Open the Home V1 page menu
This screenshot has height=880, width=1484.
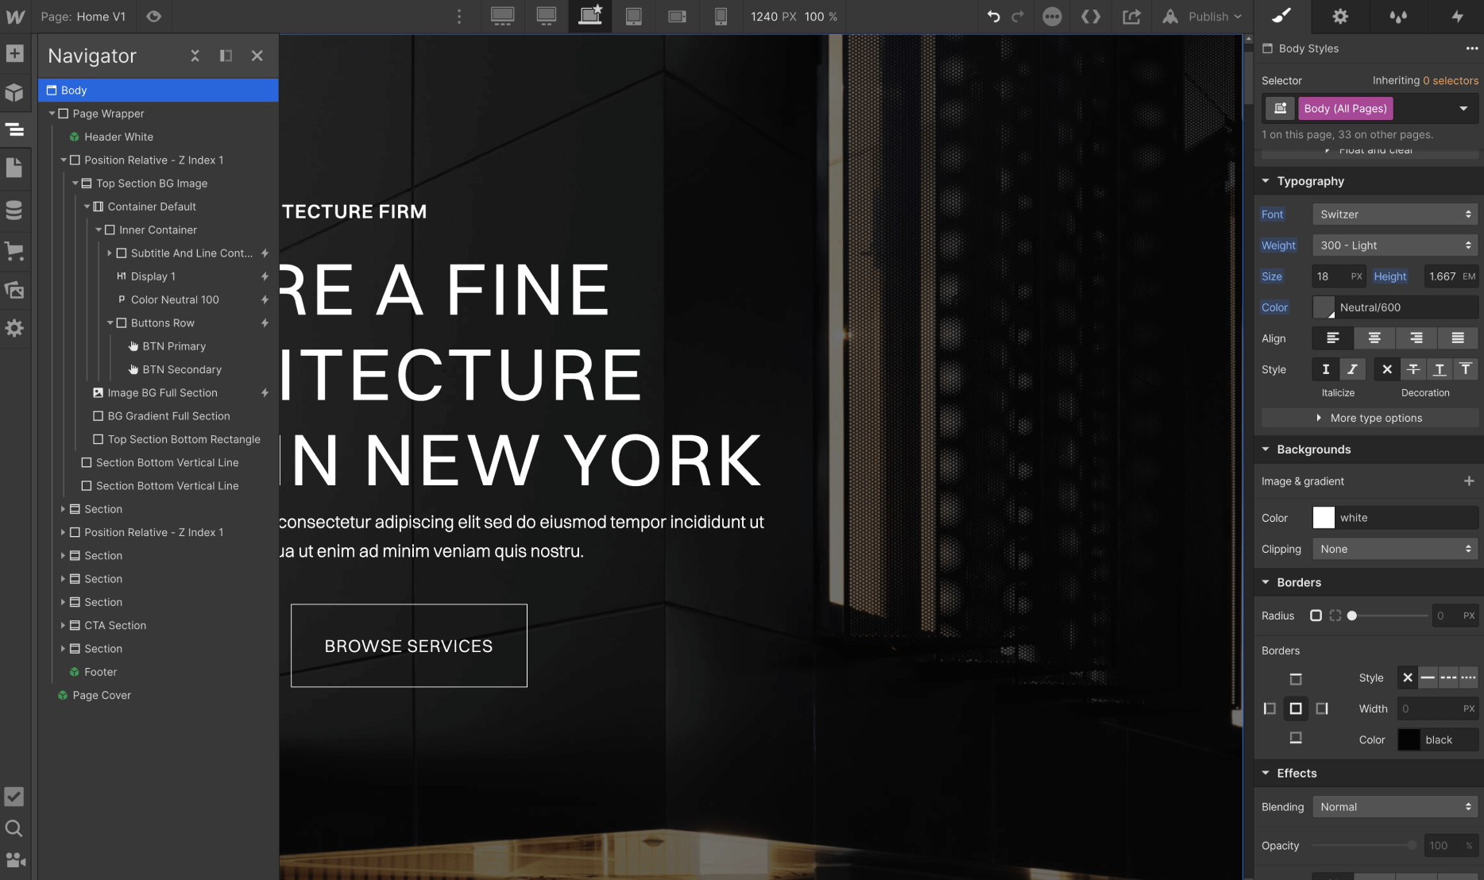tap(84, 16)
